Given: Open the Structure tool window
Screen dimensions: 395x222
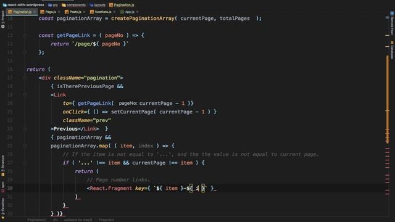Looking at the screenshot, I should point(2,166).
